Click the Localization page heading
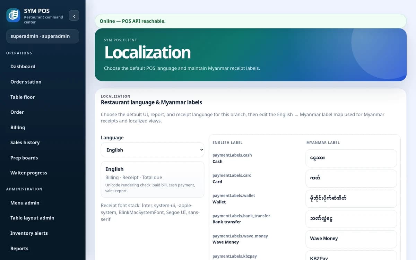The height and width of the screenshot is (260, 416). coord(147,52)
